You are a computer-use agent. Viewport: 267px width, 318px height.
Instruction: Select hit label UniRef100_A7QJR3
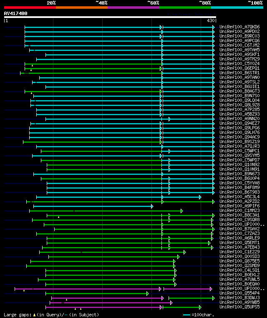pos(239,146)
